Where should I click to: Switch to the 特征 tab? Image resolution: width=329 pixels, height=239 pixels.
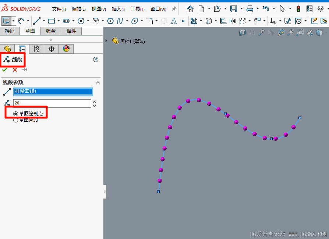click(10, 31)
